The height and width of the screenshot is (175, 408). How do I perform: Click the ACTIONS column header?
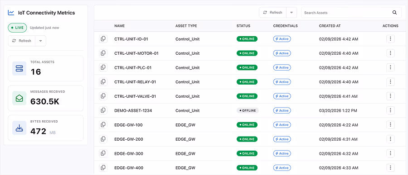390,26
